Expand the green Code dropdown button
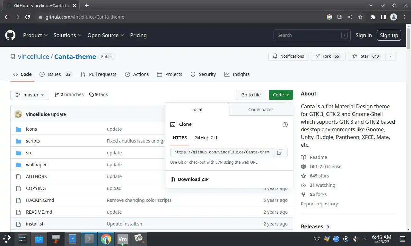The width and height of the screenshot is (411, 246). point(281,95)
